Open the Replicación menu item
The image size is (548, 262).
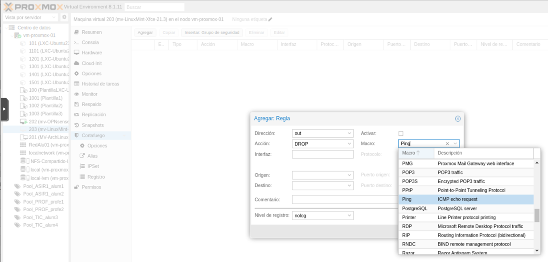94,115
